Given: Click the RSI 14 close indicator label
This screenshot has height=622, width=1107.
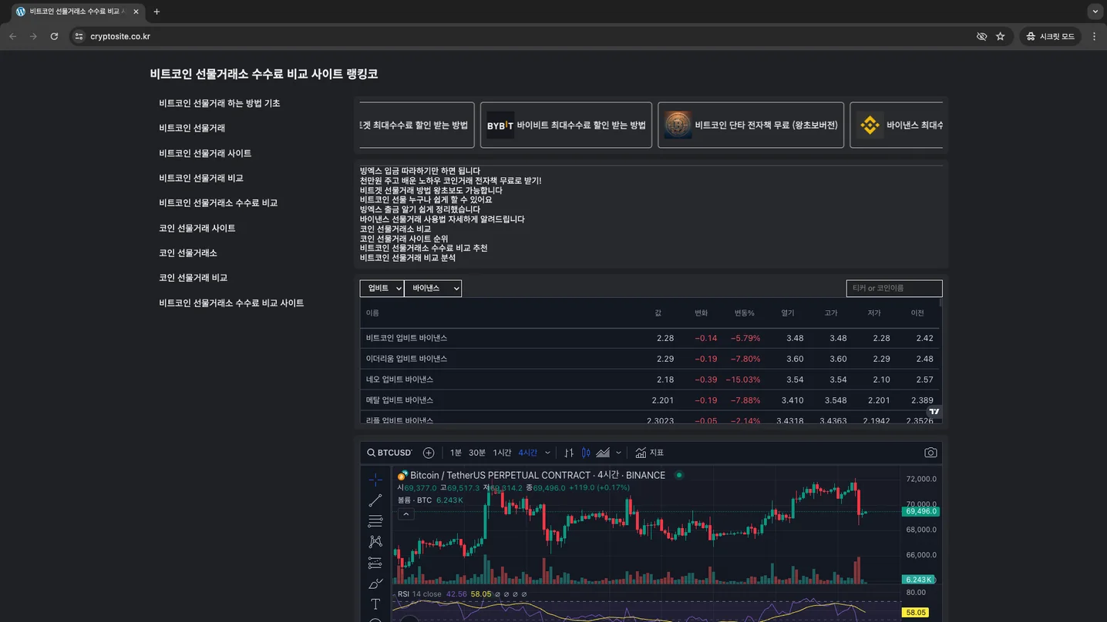Looking at the screenshot, I should (419, 594).
